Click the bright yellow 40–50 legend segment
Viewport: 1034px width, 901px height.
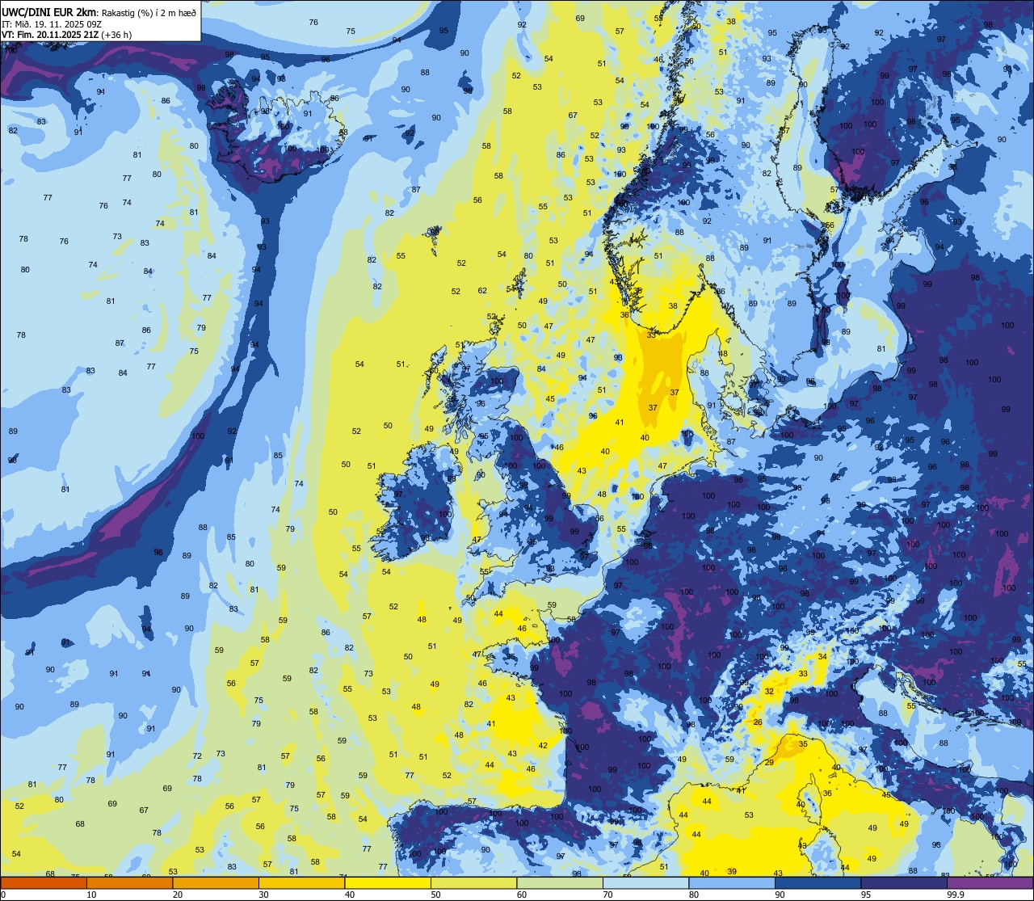pos(388,883)
